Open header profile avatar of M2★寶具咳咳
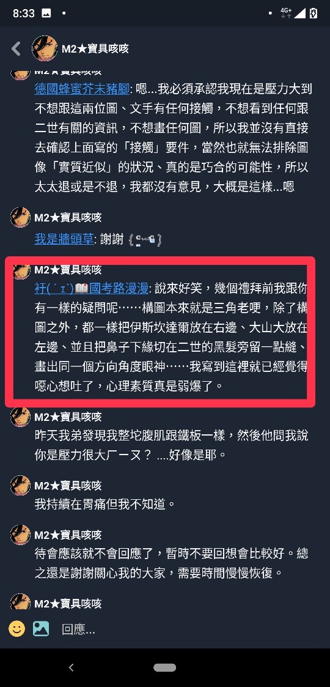Viewport: 330px width, 687px height. click(45, 48)
